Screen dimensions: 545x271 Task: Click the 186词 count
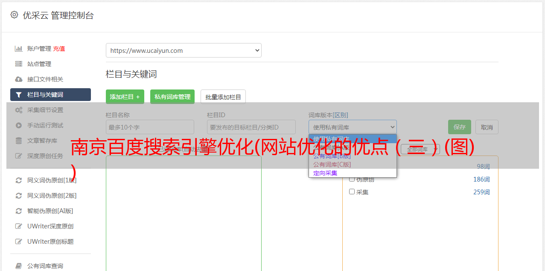pos(481,179)
